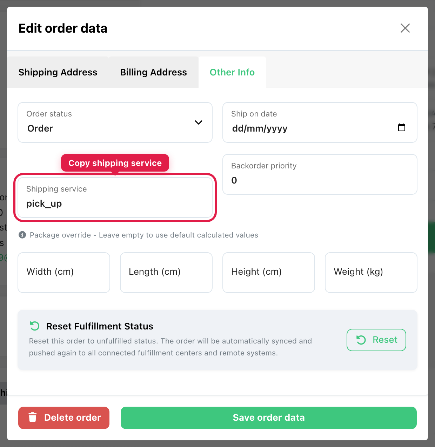
Task: Switch to the Shipping Address tab
Action: tap(58, 72)
